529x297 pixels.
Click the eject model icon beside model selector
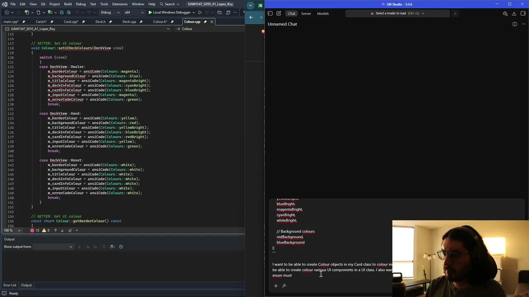click(x=455, y=13)
